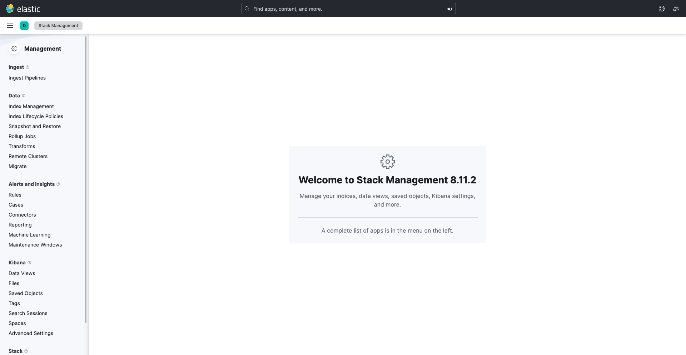This screenshot has height=355, width=686.
Task: Open Rollup Jobs
Action: 22,136
